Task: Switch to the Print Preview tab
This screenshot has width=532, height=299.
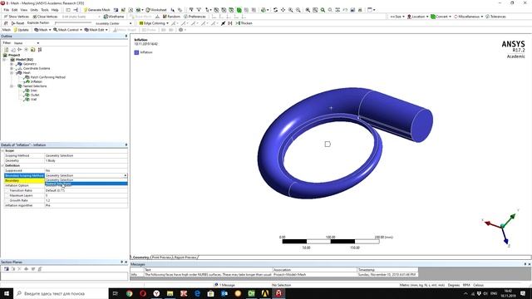Action: point(161,257)
